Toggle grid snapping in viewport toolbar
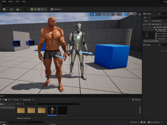This screenshot has height=125, width=167. click(111, 14)
